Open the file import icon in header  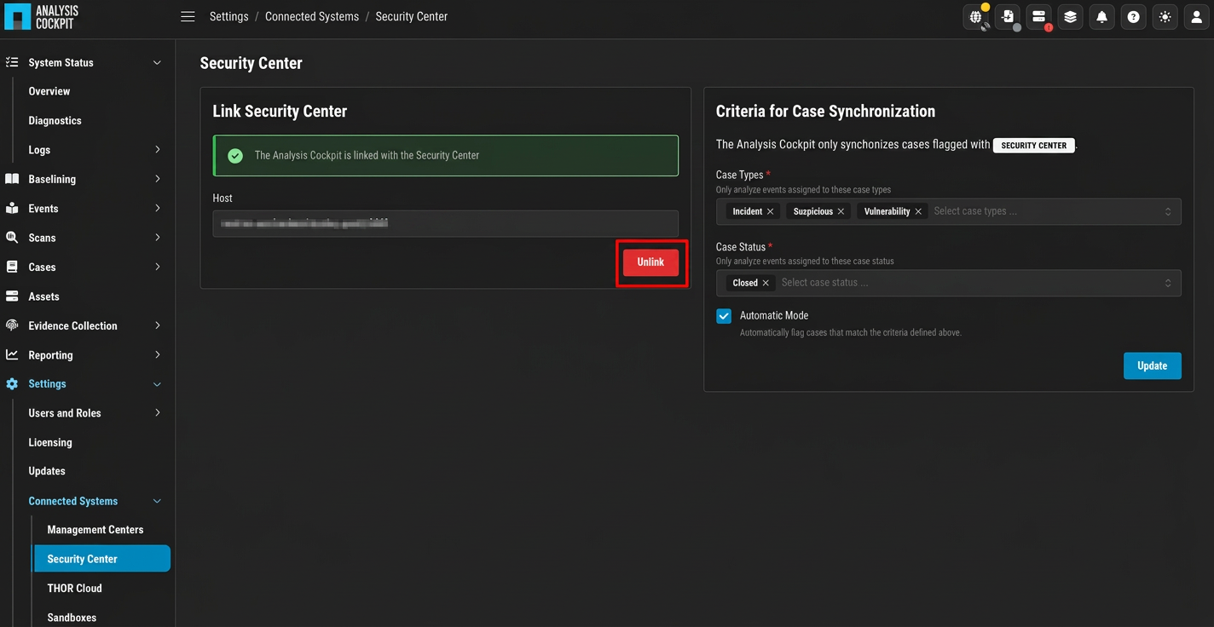pyautogui.click(x=1008, y=17)
